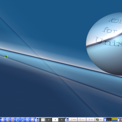Viewport: 122px width, 122px height.
Task: Click the yellow and blue usage monitor applet
Action: click(115, 120)
